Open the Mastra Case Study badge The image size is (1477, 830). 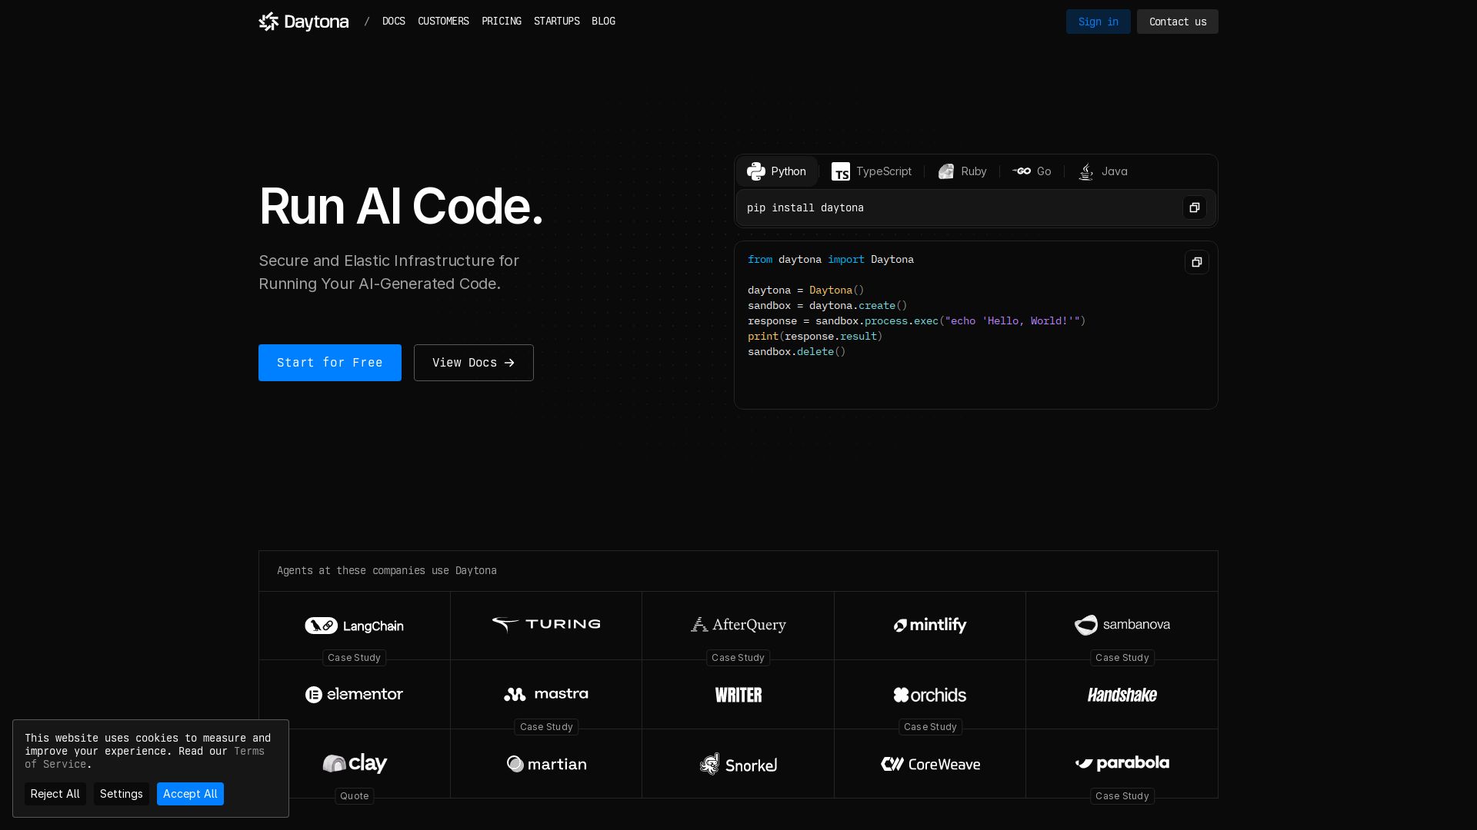(x=546, y=727)
